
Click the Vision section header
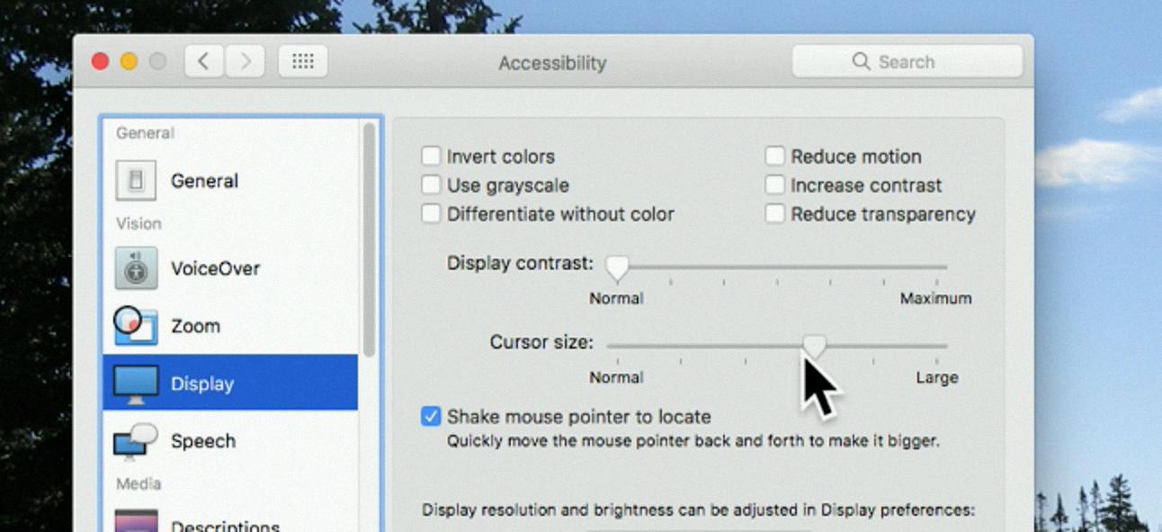tap(139, 223)
